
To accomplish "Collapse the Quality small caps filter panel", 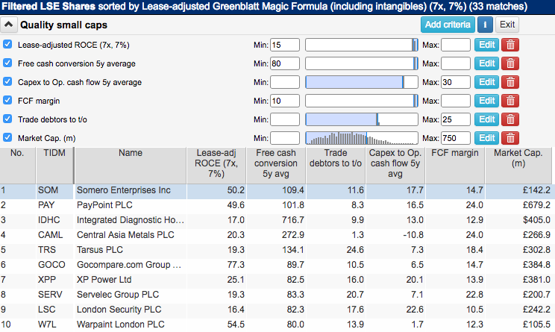I will pos(8,25).
